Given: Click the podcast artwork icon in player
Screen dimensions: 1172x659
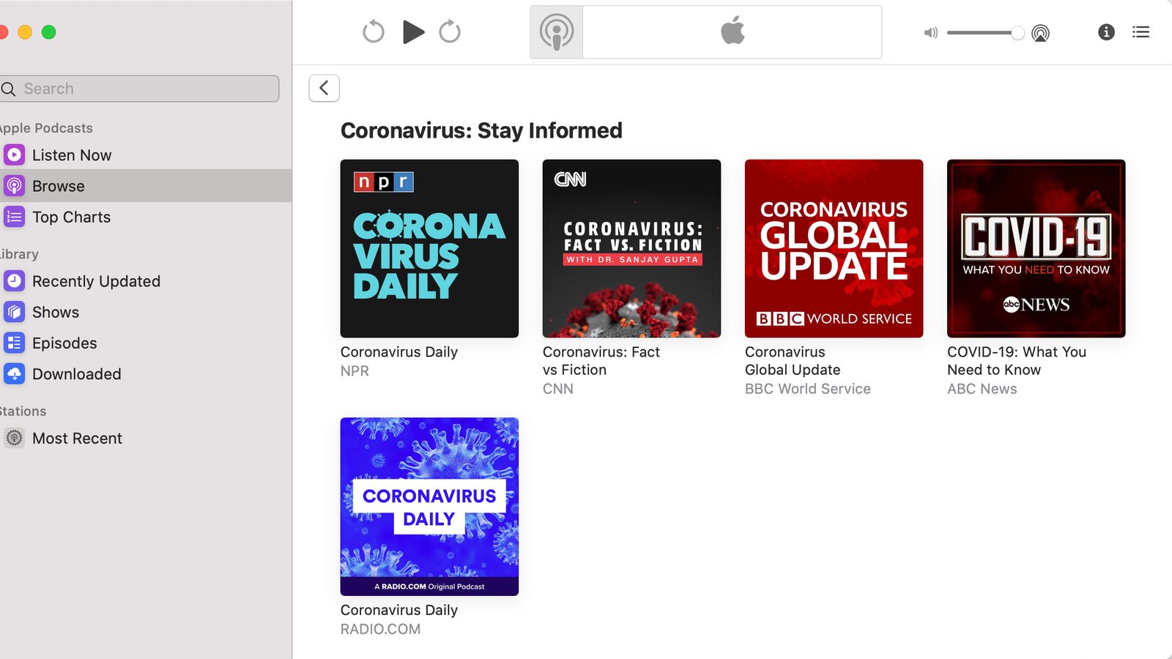Looking at the screenshot, I should click(557, 32).
